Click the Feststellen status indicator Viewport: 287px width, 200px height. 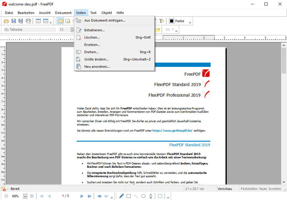[x=249, y=189]
